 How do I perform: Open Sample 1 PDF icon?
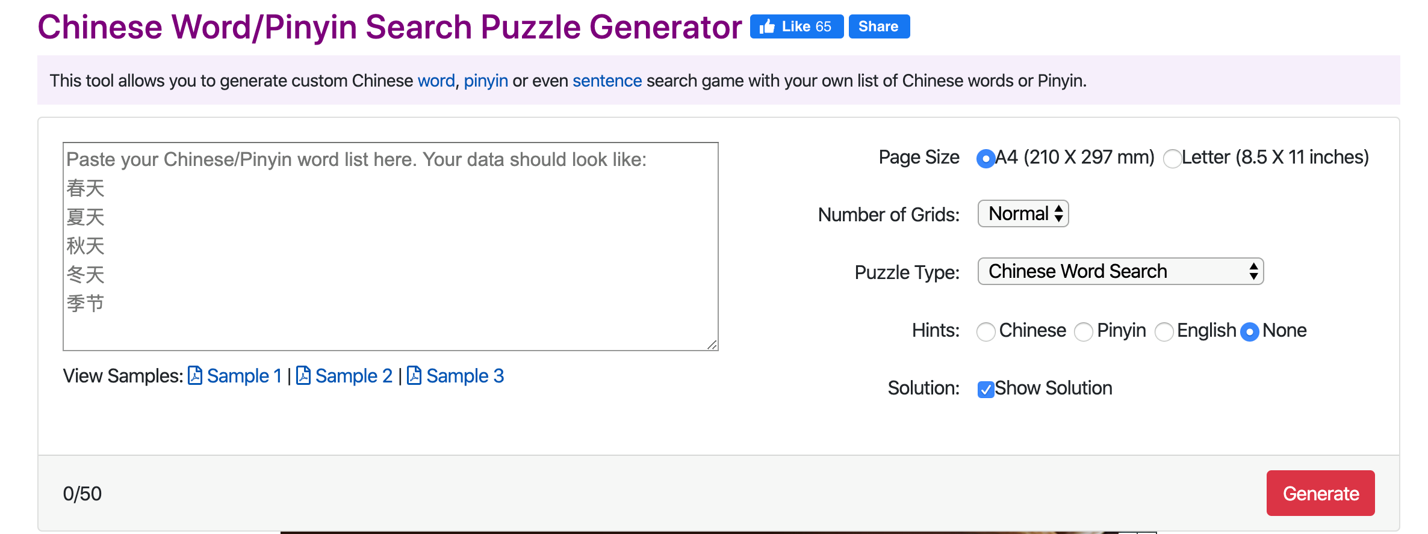tap(195, 376)
